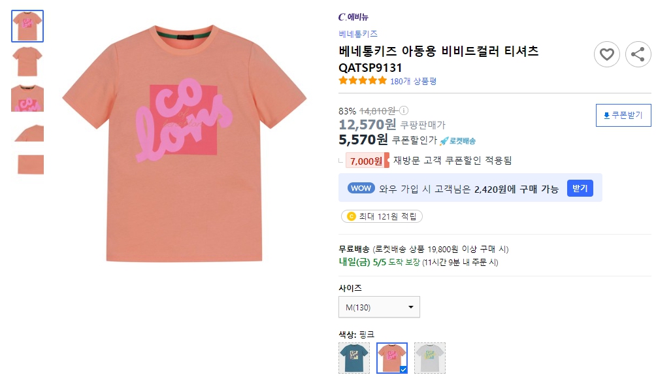Open the share icon next to the heart

coord(638,54)
